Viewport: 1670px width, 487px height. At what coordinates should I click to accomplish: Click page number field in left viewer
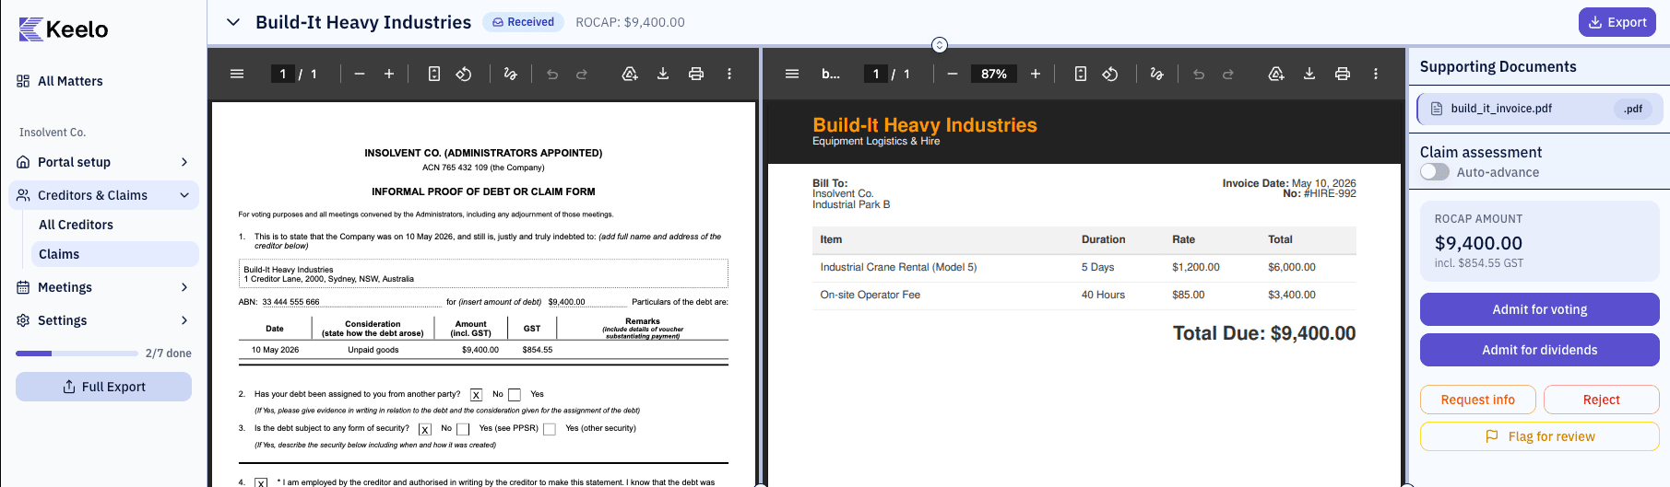282,74
